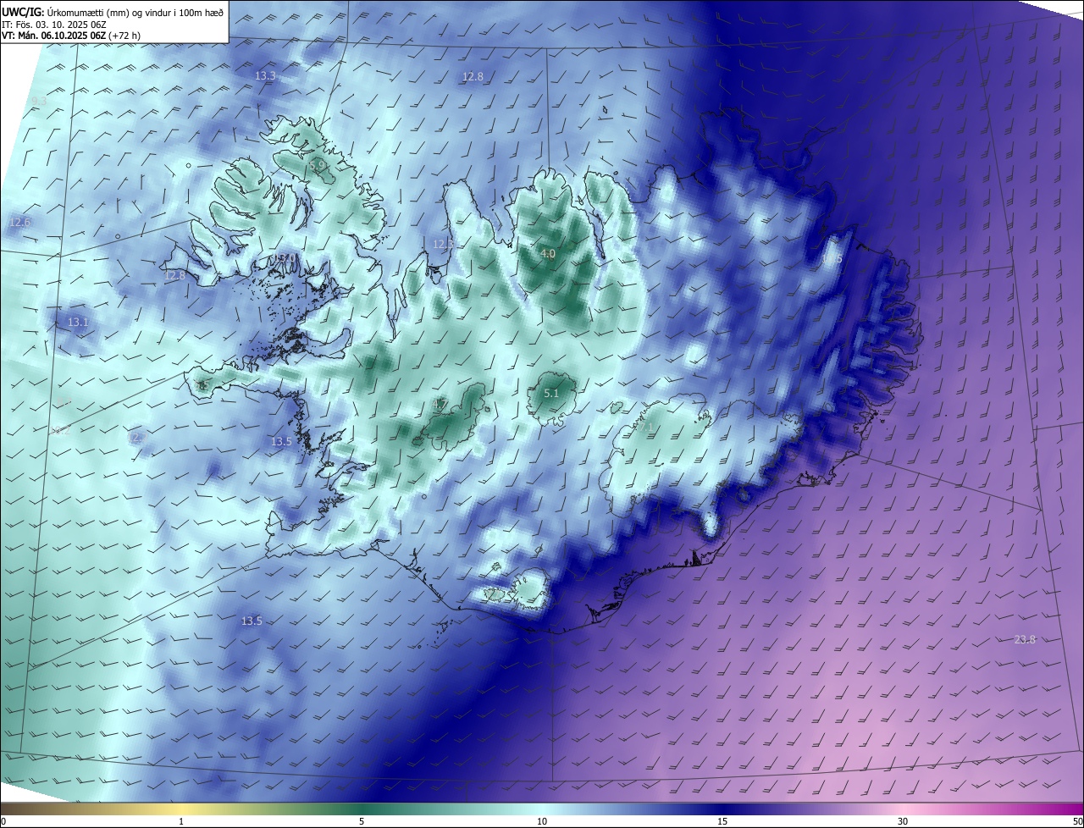Click the 0 tick on the color scale

3,821
